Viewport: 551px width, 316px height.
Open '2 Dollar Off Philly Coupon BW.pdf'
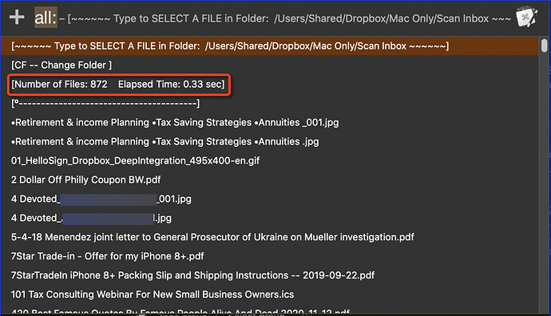(x=269, y=180)
